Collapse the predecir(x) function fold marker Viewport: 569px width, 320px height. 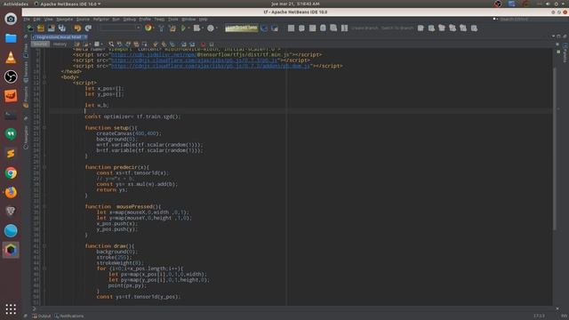[44, 167]
